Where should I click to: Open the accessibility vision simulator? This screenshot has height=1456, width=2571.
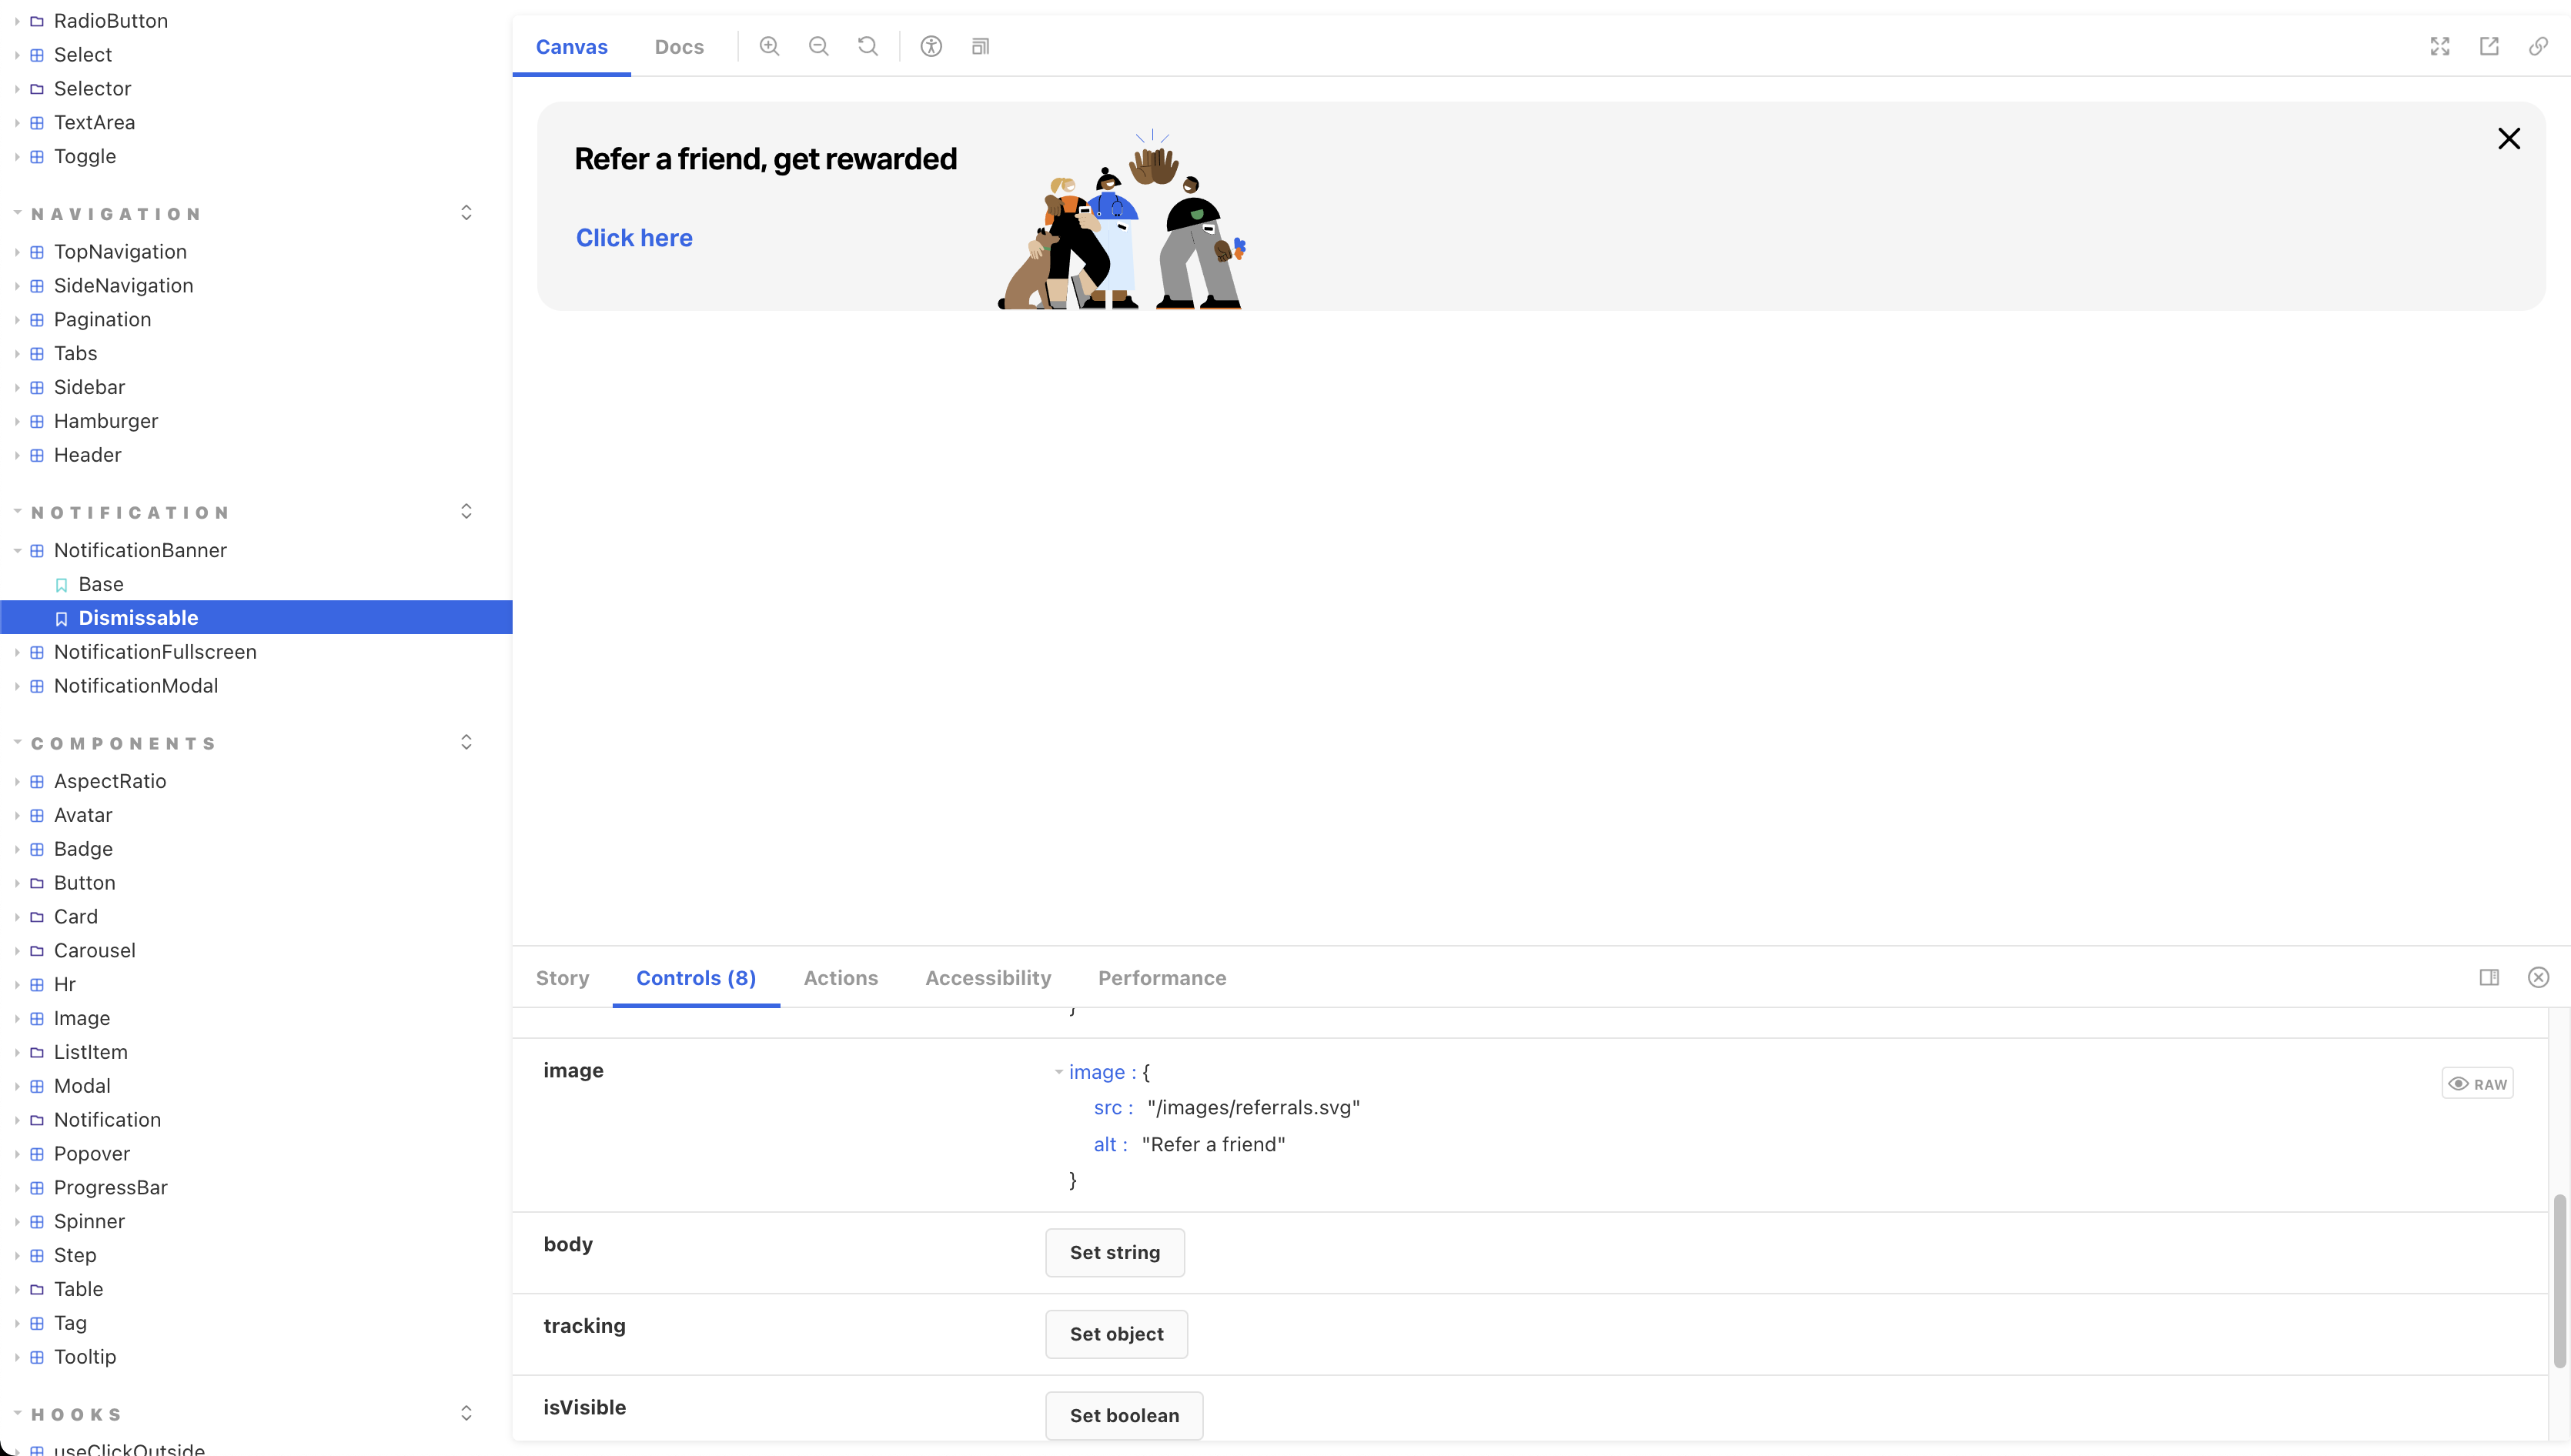pos(930,46)
